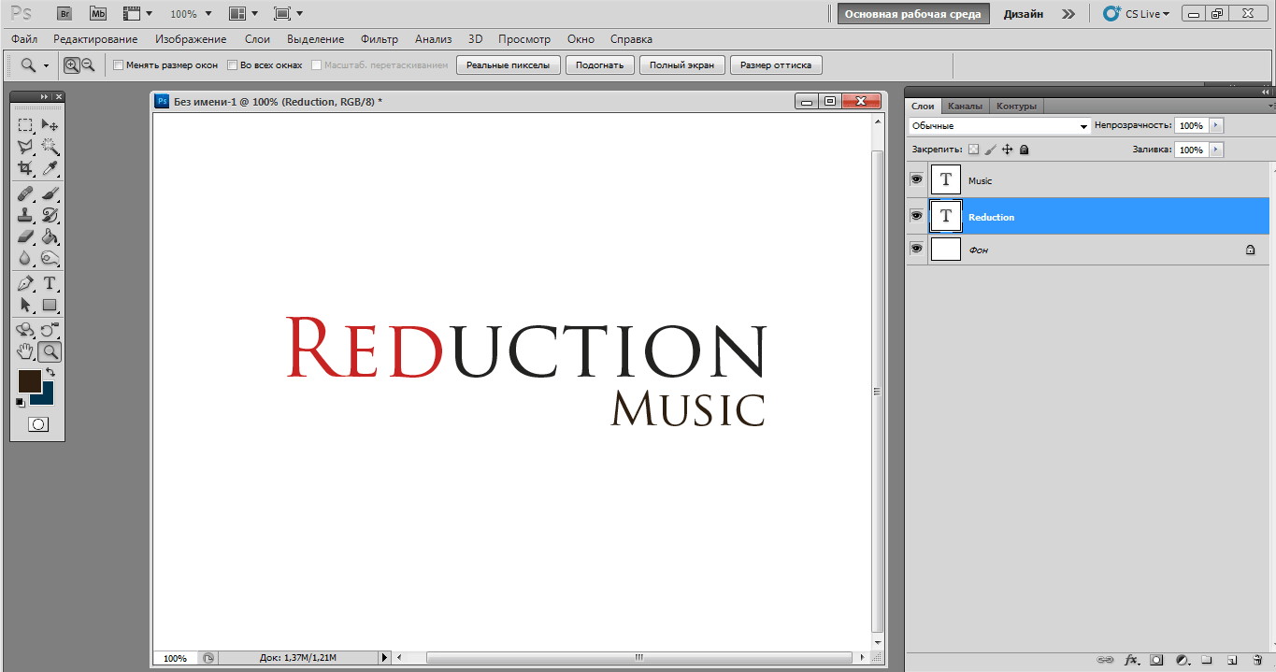Select the Crop tool
The width and height of the screenshot is (1276, 672).
pyautogui.click(x=25, y=168)
